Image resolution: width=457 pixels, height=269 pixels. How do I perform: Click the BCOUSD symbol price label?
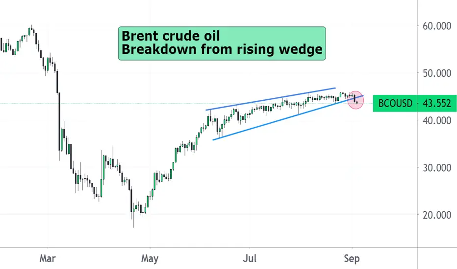[395, 103]
